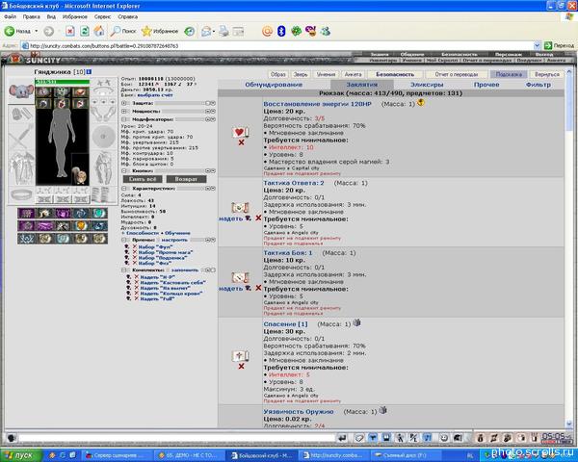Collapse the Модификаторы section
Image resolution: width=578 pixels, height=462 pixels.
click(124, 119)
